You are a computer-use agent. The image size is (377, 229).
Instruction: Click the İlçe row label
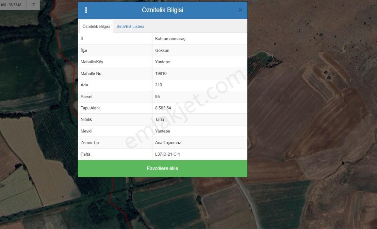(x=84, y=50)
